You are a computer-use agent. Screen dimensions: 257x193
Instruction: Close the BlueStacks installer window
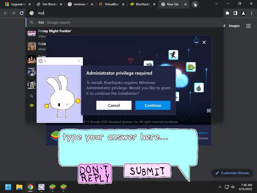coord(204,42)
